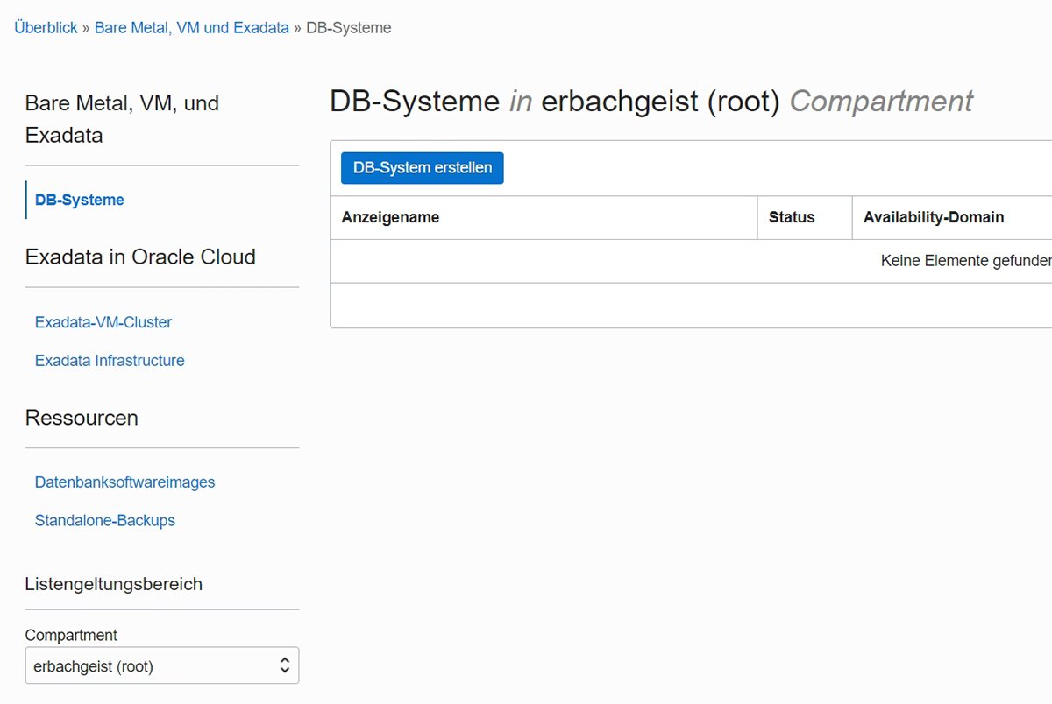The width and height of the screenshot is (1052, 704).
Task: Click the Listengeltungsbereich section heading
Action: (114, 584)
